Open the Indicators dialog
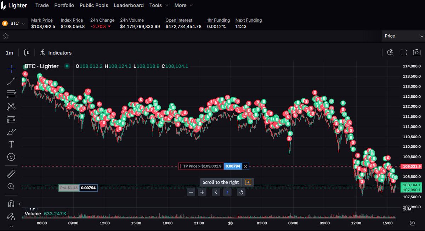Viewport: 425px width, 231px height. point(56,52)
